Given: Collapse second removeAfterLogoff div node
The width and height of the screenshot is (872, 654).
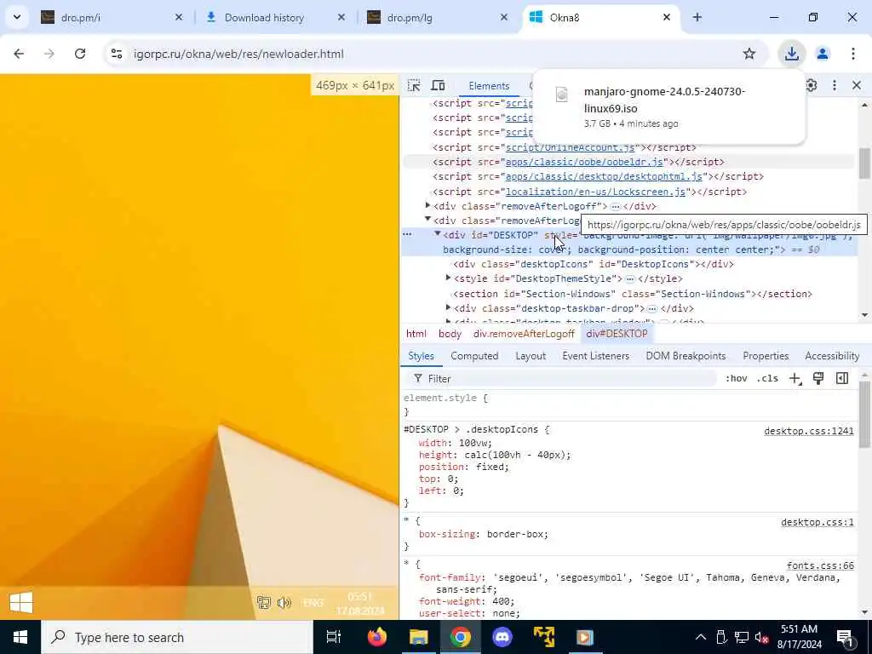Looking at the screenshot, I should [x=427, y=221].
